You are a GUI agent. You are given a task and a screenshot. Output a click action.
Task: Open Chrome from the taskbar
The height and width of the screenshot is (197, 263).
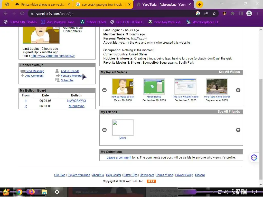[19, 192]
